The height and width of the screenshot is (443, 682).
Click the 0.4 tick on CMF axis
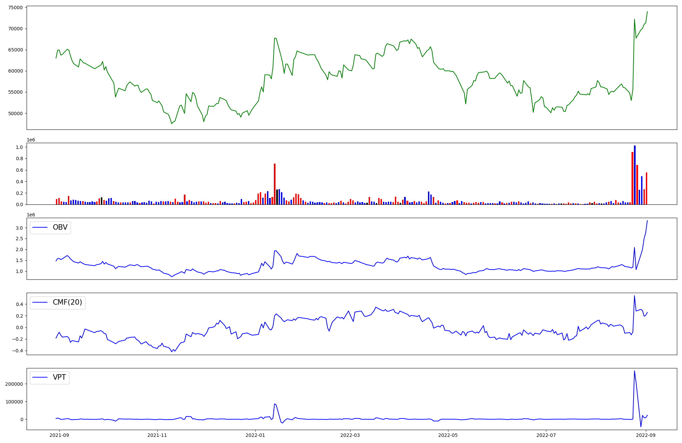point(19,304)
